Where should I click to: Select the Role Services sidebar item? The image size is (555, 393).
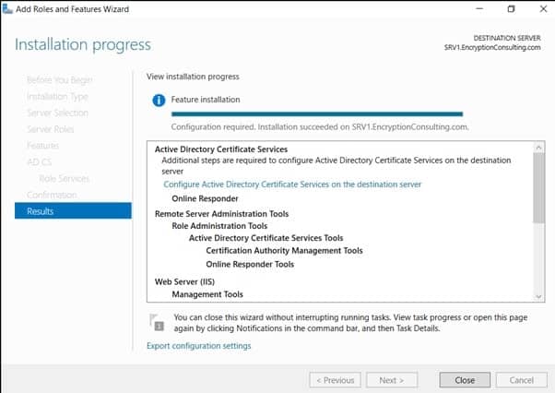point(65,178)
